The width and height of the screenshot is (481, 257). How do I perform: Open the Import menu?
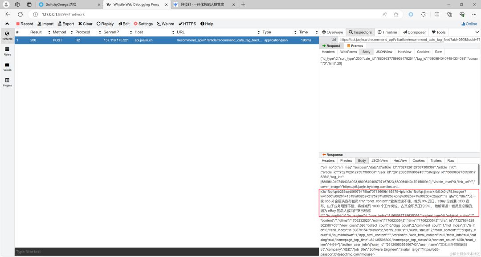45,24
